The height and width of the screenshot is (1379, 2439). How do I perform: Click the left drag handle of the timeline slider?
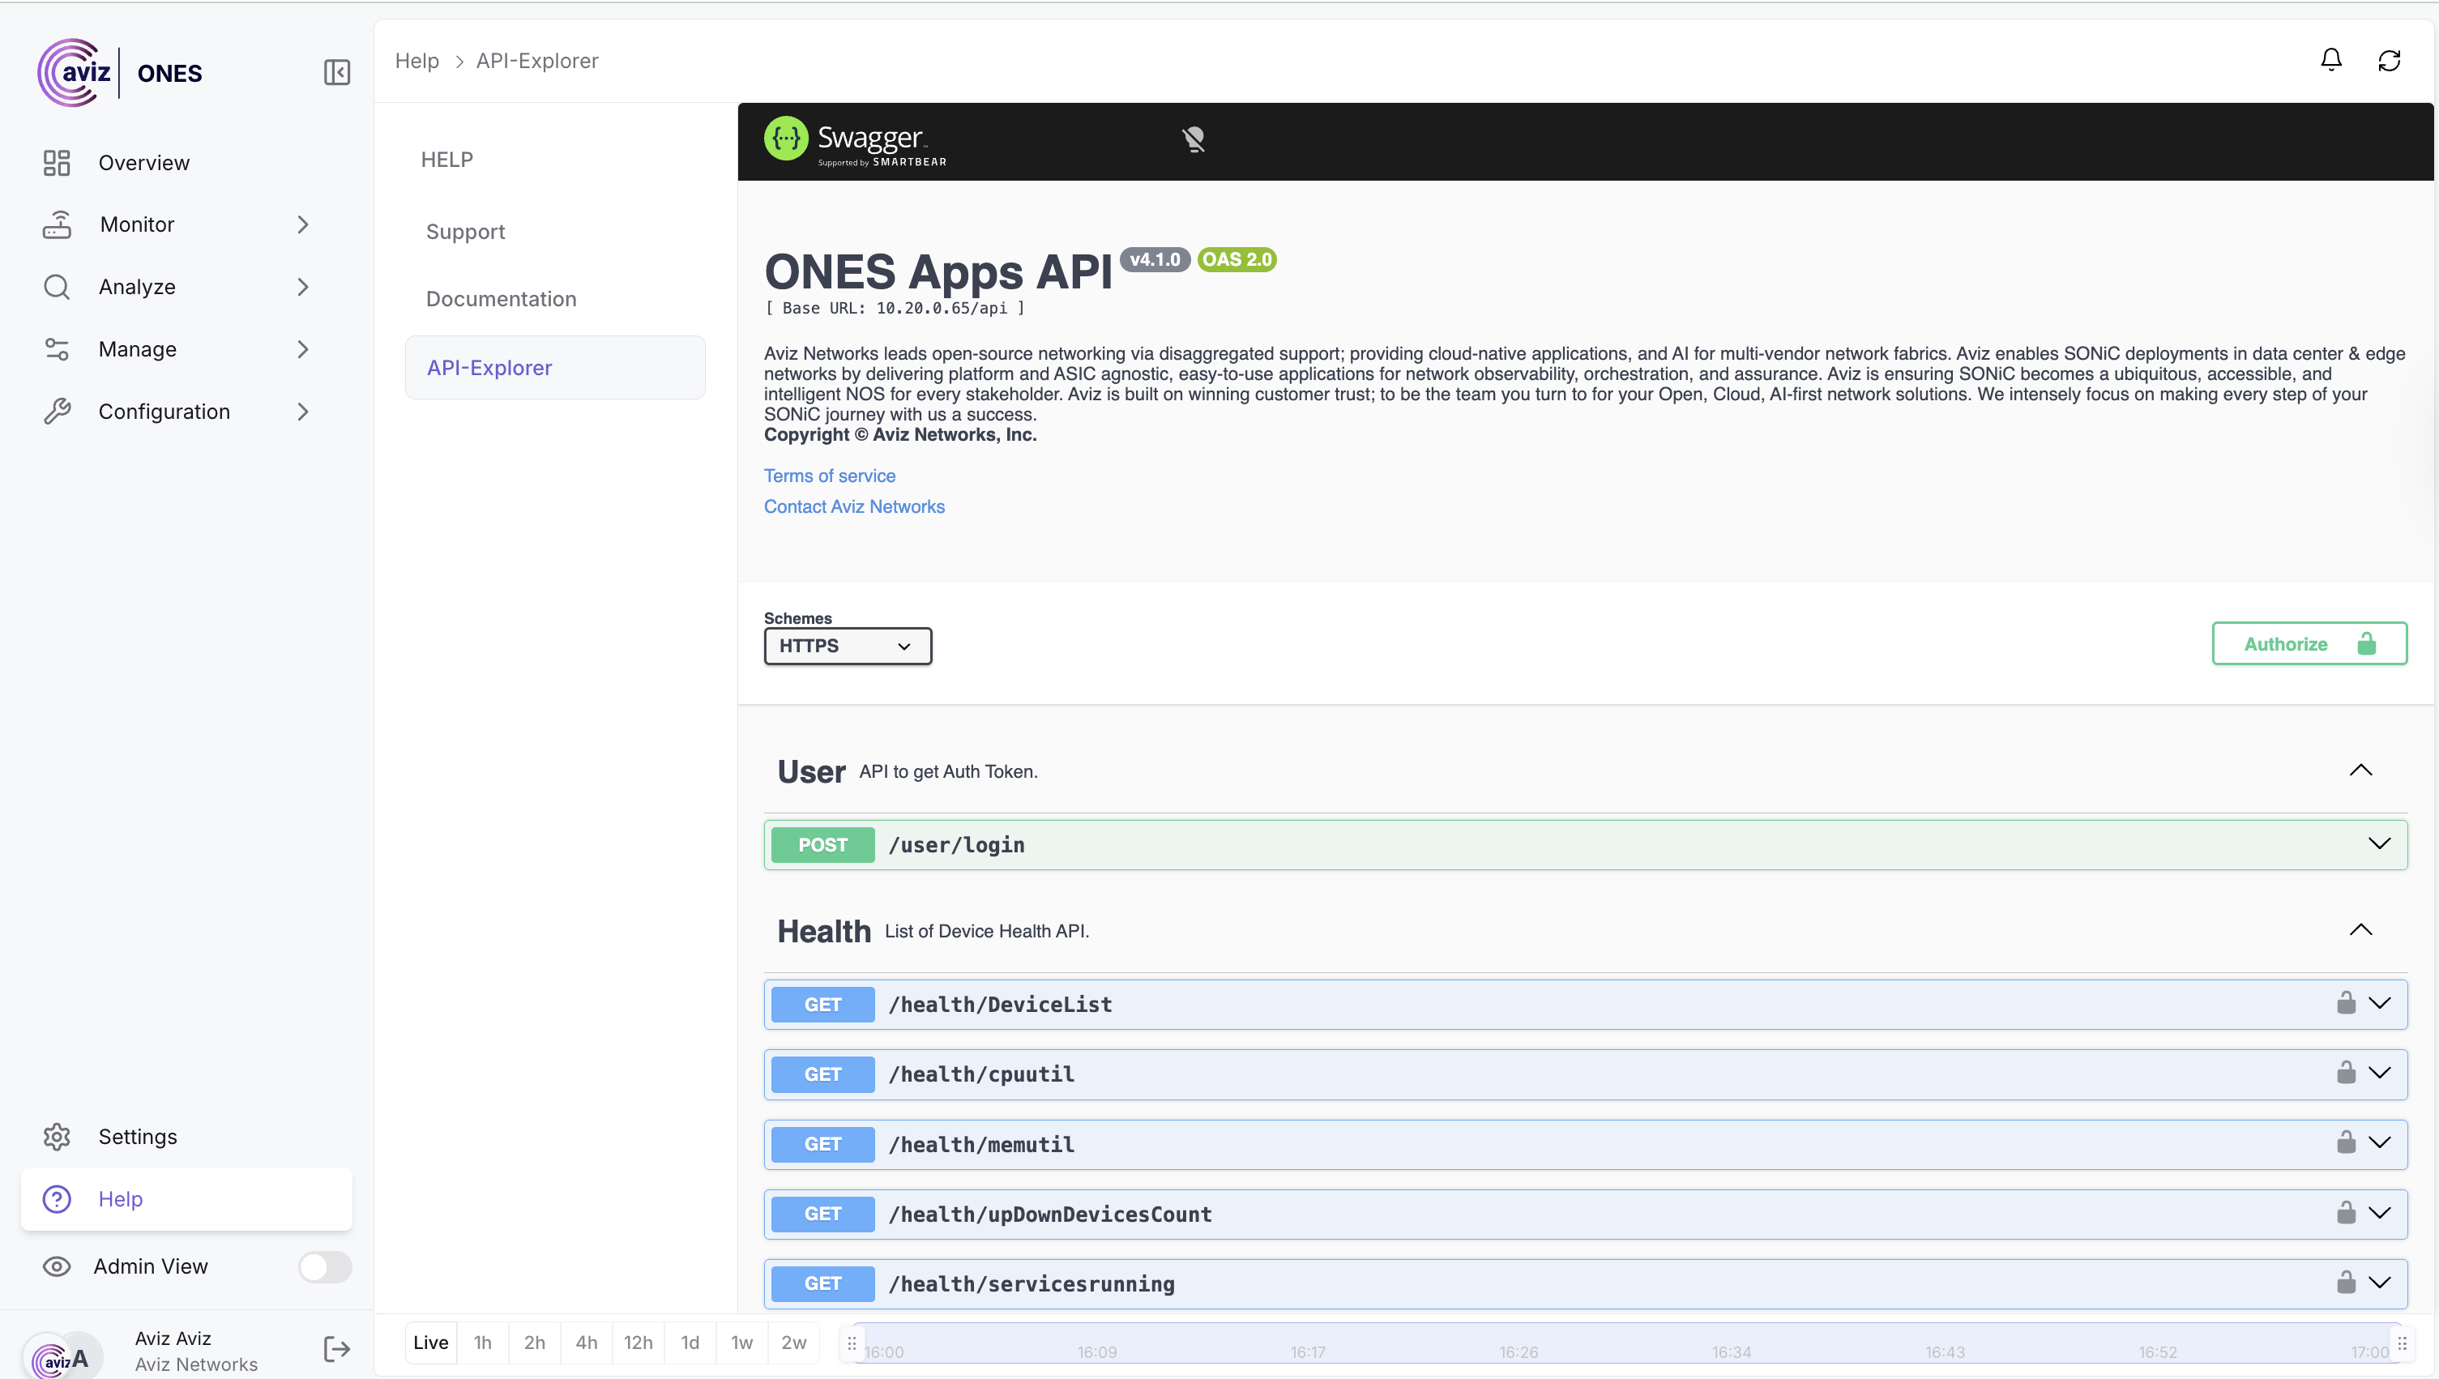tap(852, 1343)
